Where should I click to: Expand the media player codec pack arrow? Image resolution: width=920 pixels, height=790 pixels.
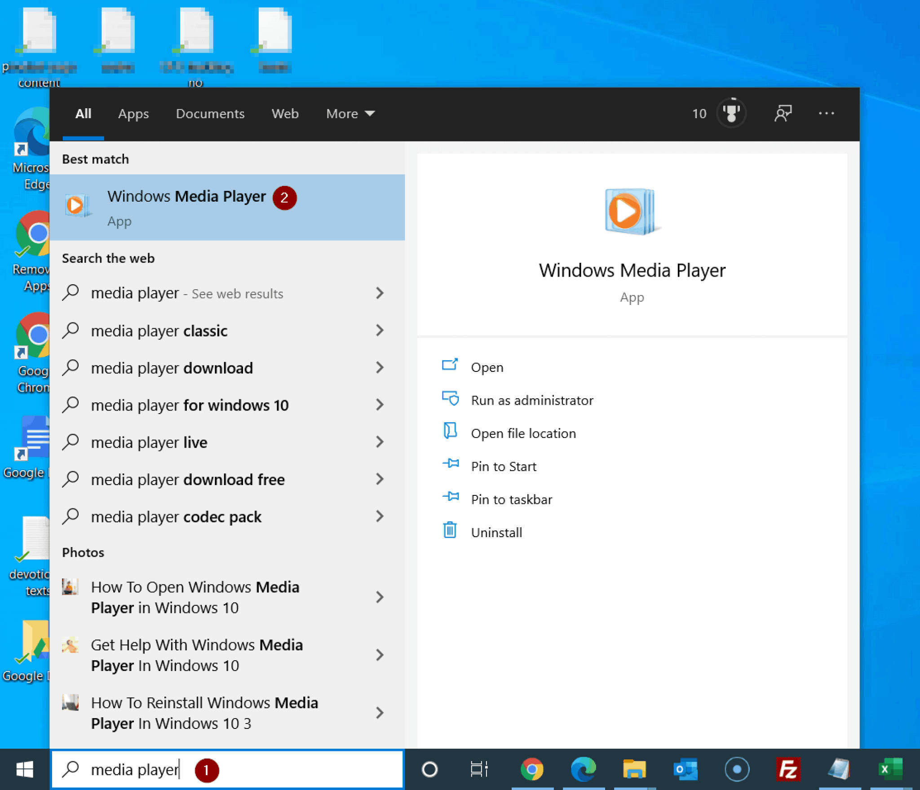pos(380,516)
